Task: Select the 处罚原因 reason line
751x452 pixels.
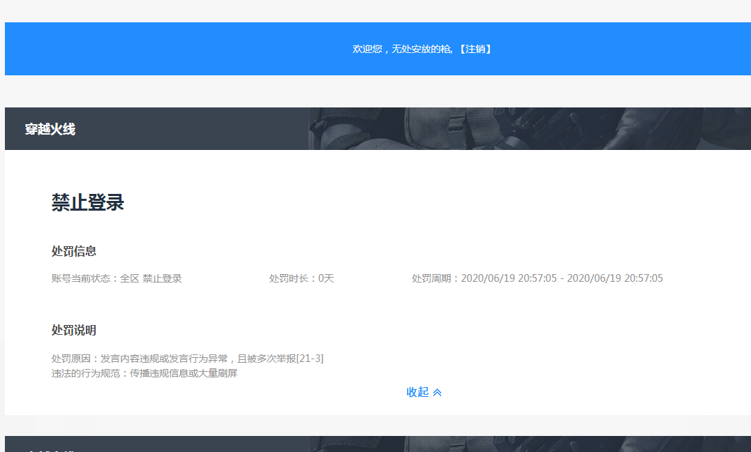Action: (x=188, y=358)
